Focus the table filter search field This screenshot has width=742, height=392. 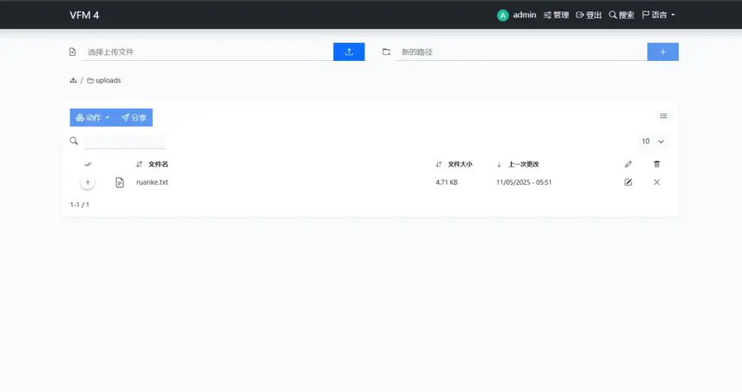124,141
